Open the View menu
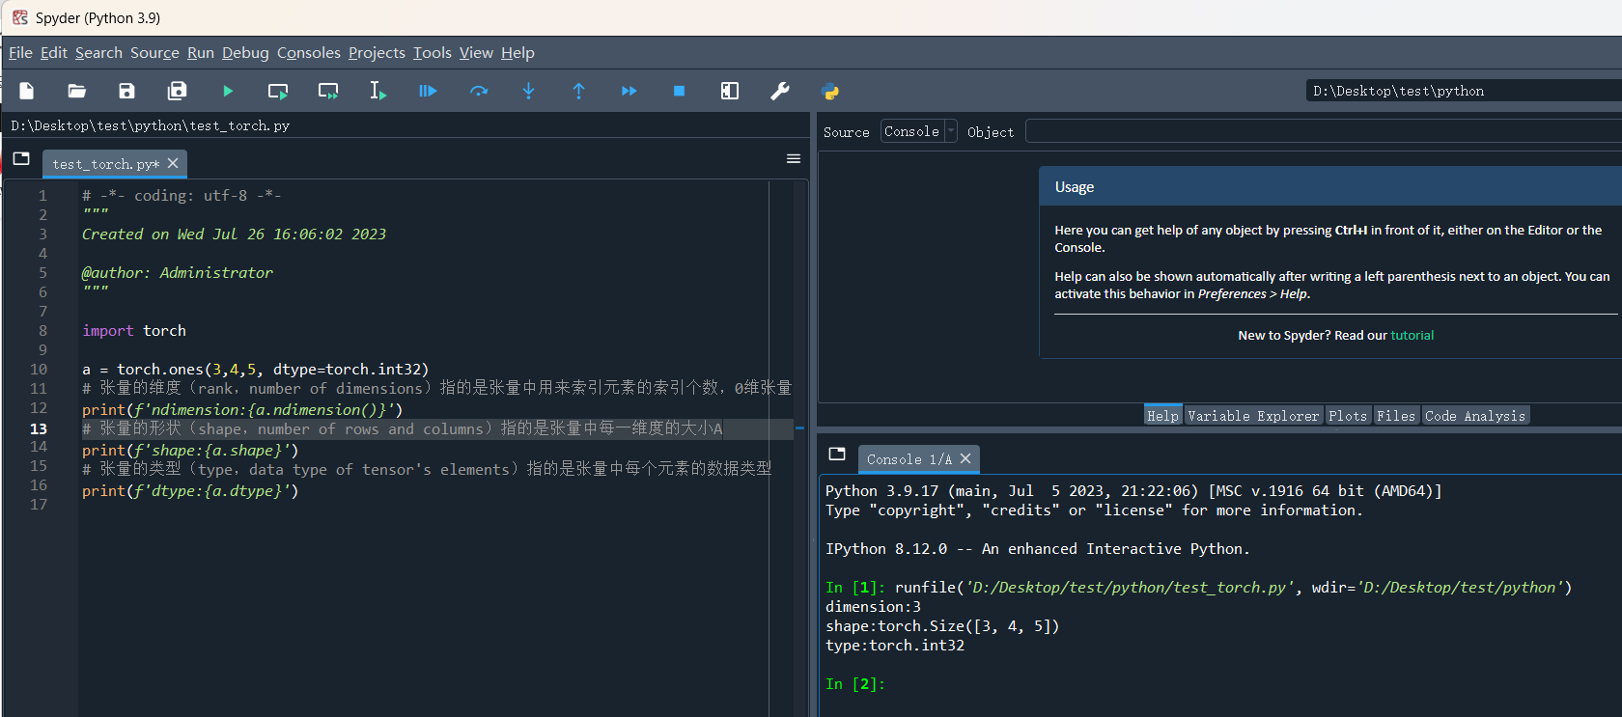This screenshot has width=1622, height=717. pos(476,53)
